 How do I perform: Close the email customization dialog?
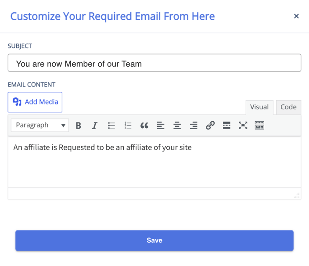click(296, 16)
